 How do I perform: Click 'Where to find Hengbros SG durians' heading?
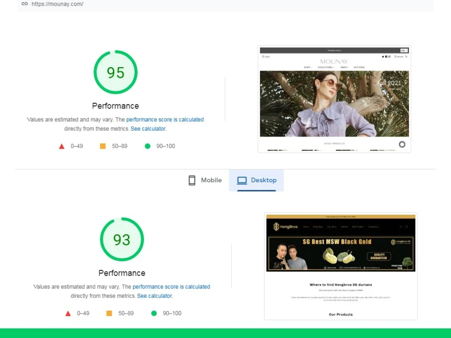(341, 285)
